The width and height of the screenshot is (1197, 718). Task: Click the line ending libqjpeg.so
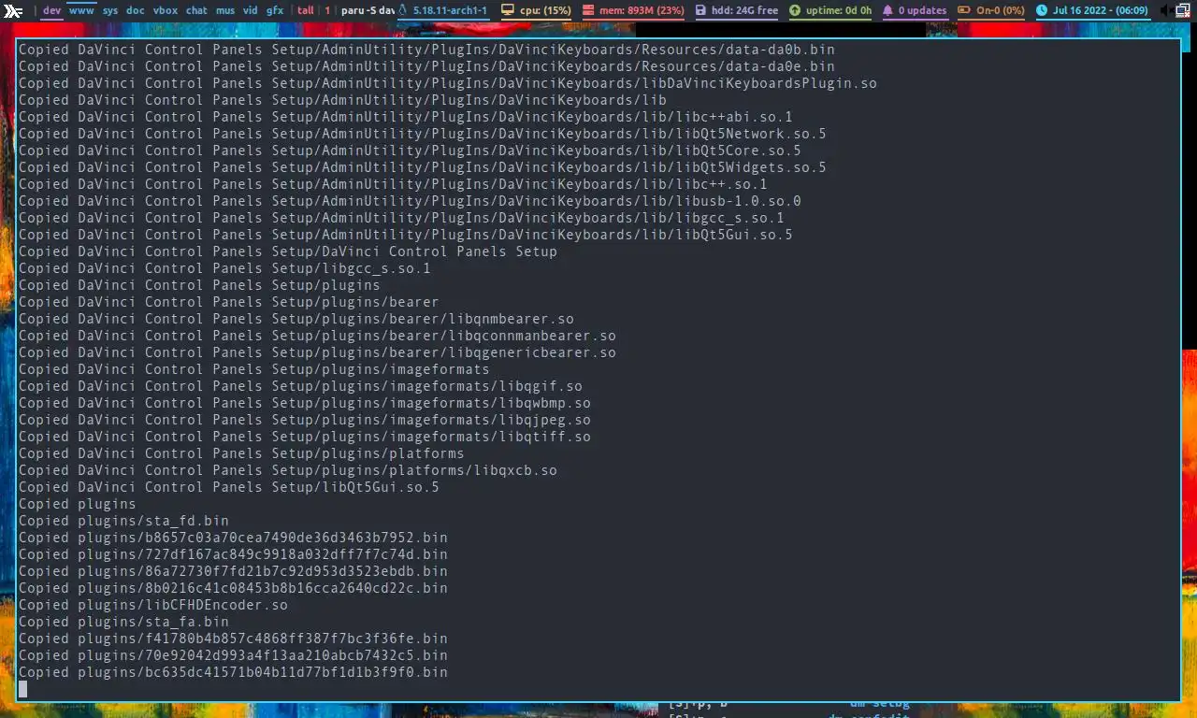(305, 420)
